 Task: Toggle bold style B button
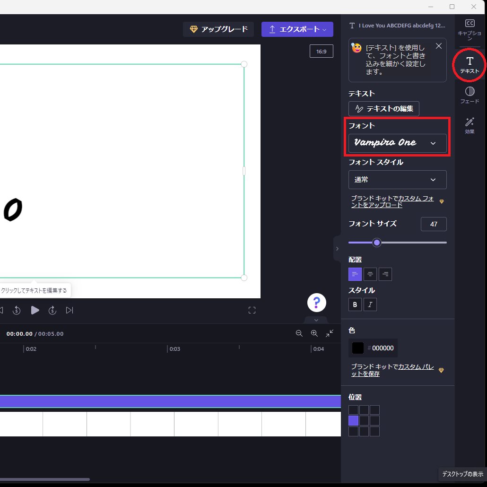pos(355,304)
